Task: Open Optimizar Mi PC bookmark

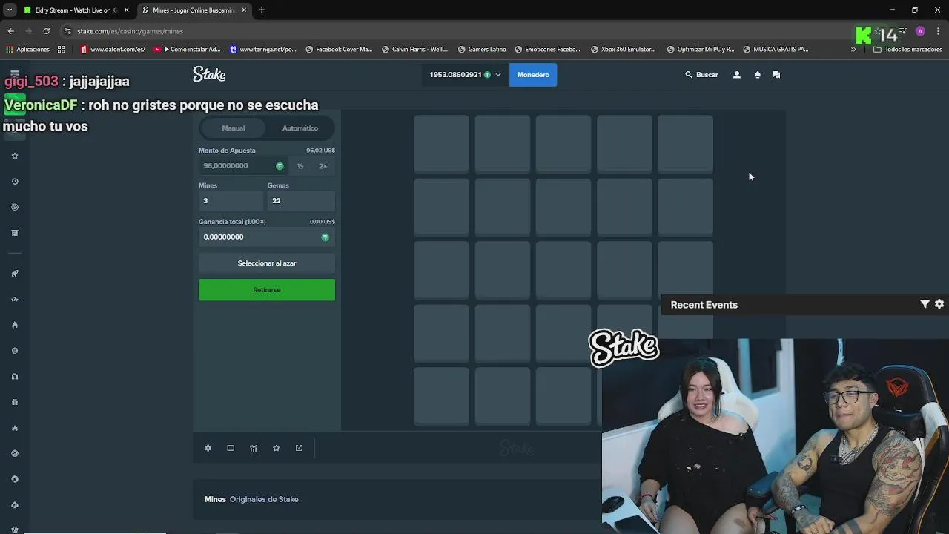Action: point(700,50)
